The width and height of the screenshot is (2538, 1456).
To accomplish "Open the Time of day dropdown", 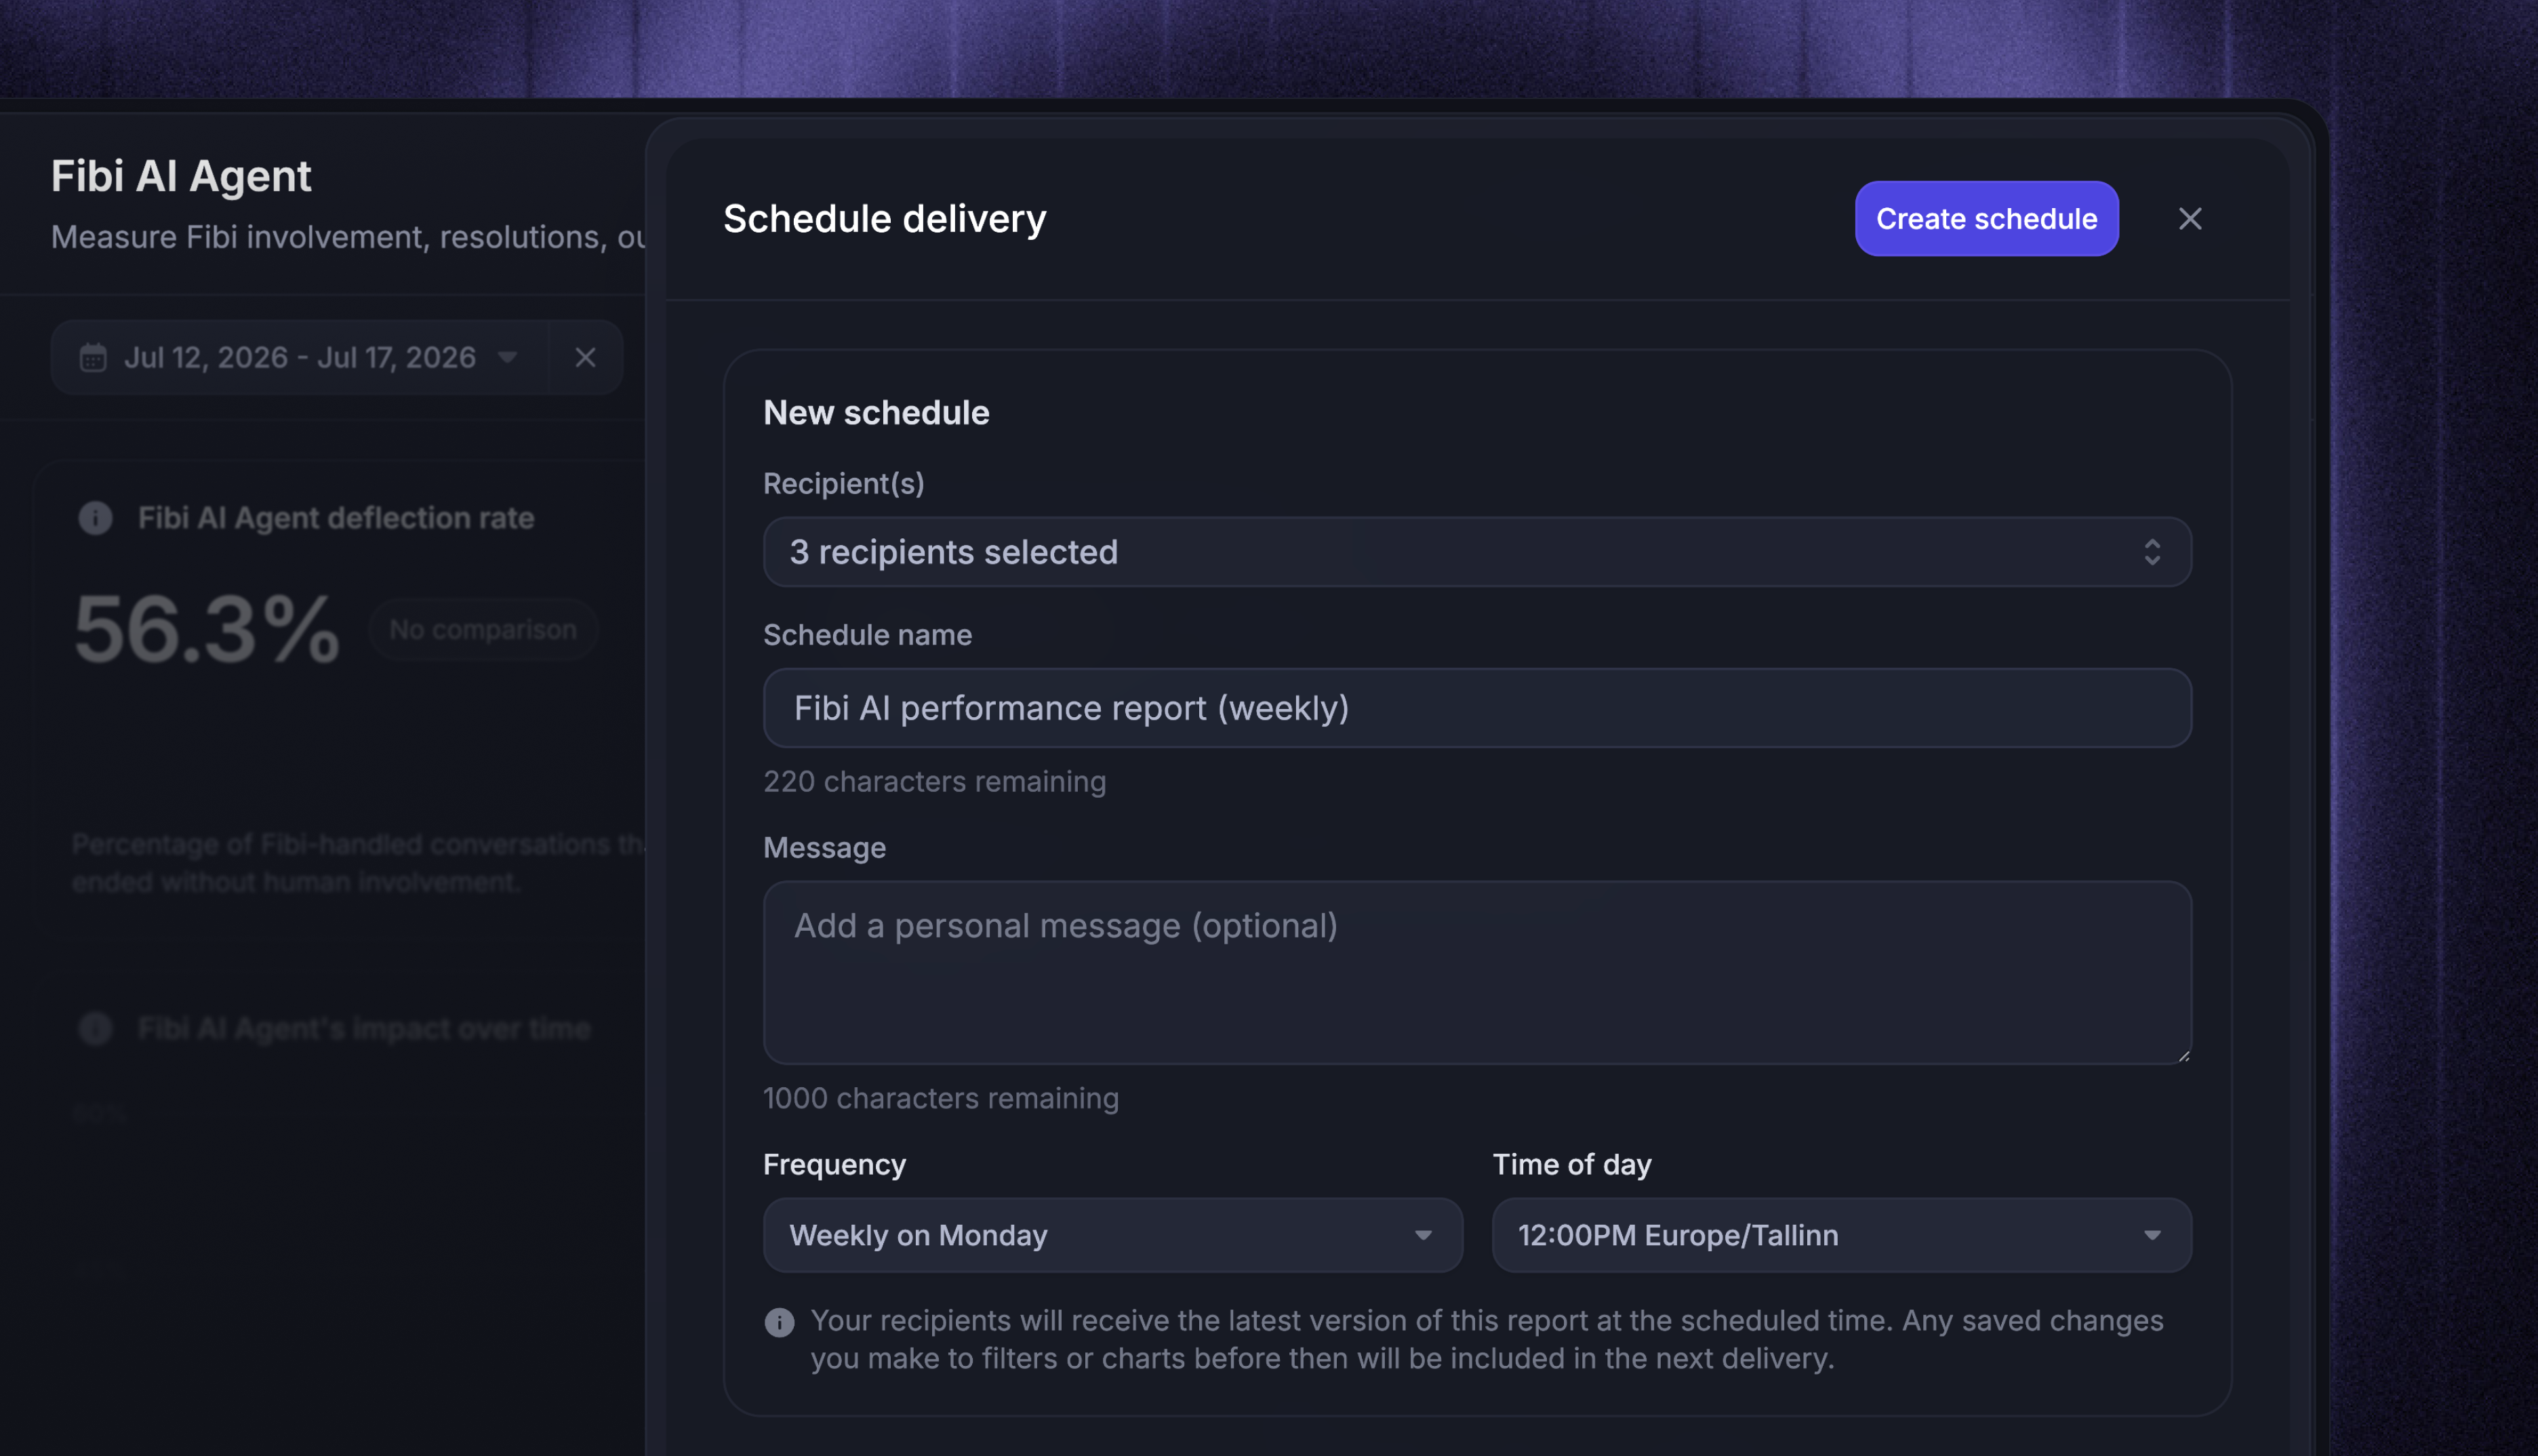I will coord(1841,1235).
